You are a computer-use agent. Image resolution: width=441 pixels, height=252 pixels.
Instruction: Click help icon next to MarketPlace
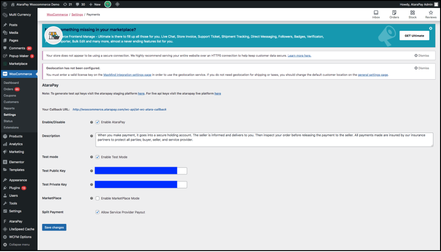pos(91,198)
